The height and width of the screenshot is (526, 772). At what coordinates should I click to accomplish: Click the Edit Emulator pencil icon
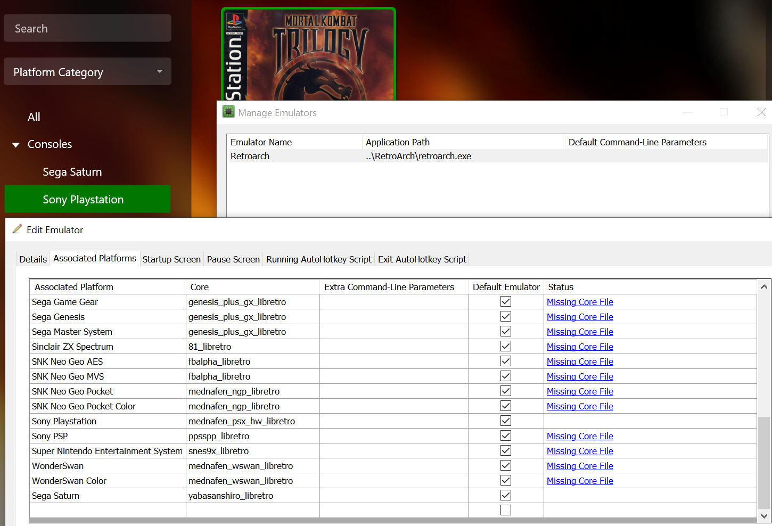tap(17, 229)
